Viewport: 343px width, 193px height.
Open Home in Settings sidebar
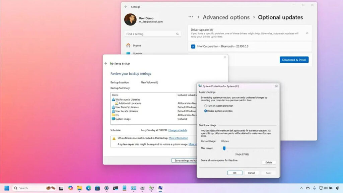[x=137, y=45]
